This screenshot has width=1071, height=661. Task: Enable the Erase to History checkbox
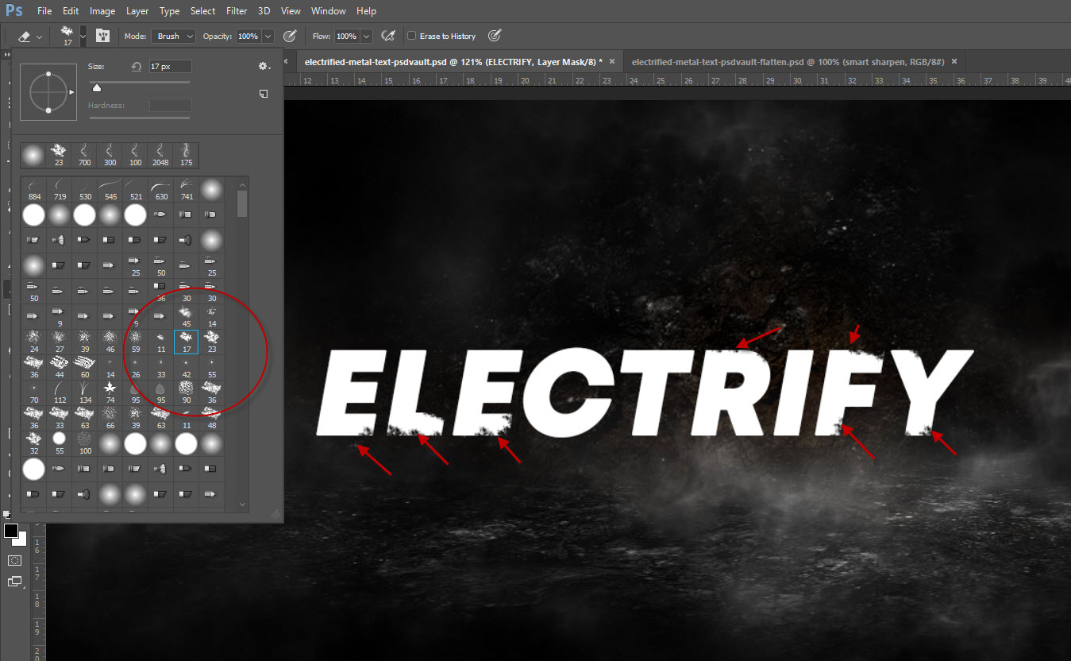pyautogui.click(x=411, y=36)
